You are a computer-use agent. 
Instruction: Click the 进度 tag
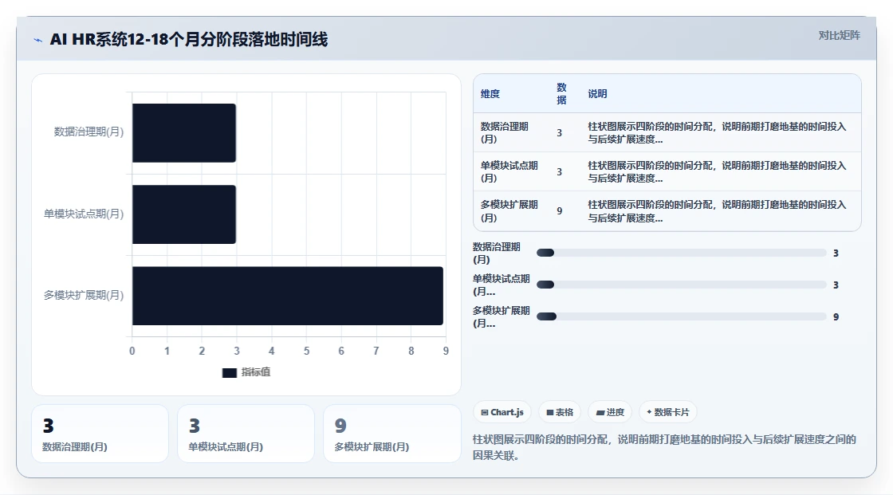pos(610,412)
